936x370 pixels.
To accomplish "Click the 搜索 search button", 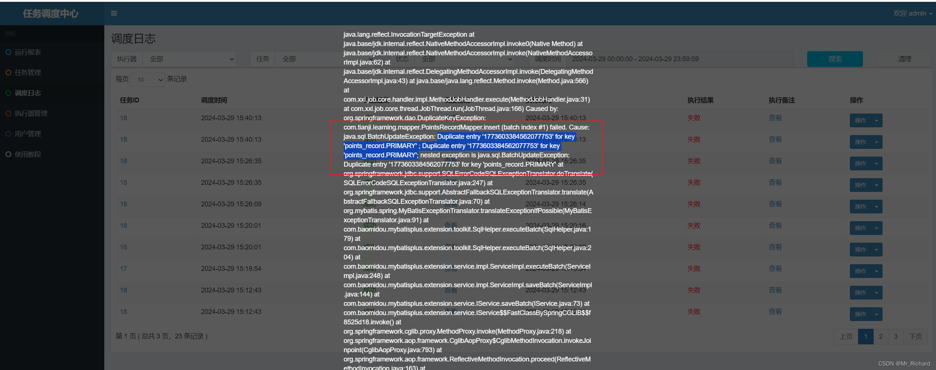I will (835, 59).
